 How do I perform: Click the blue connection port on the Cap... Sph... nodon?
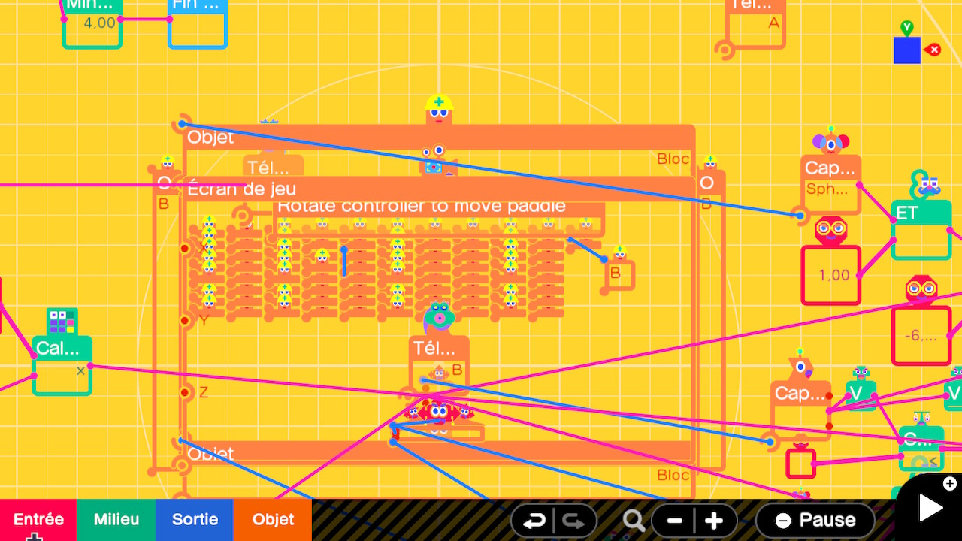pos(800,216)
